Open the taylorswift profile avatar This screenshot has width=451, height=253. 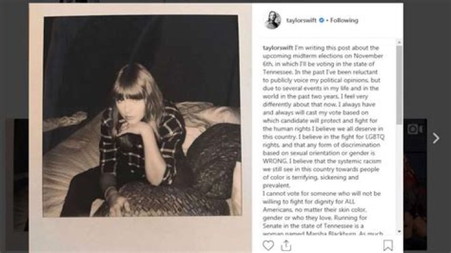272,20
